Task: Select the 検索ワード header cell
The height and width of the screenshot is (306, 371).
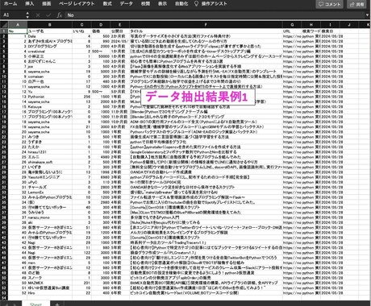Action: coord(311,31)
